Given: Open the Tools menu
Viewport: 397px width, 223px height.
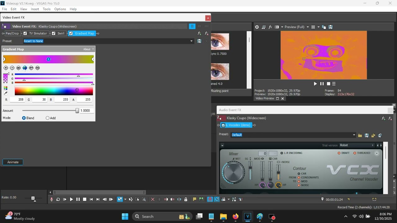Looking at the screenshot, I should [x=47, y=9].
